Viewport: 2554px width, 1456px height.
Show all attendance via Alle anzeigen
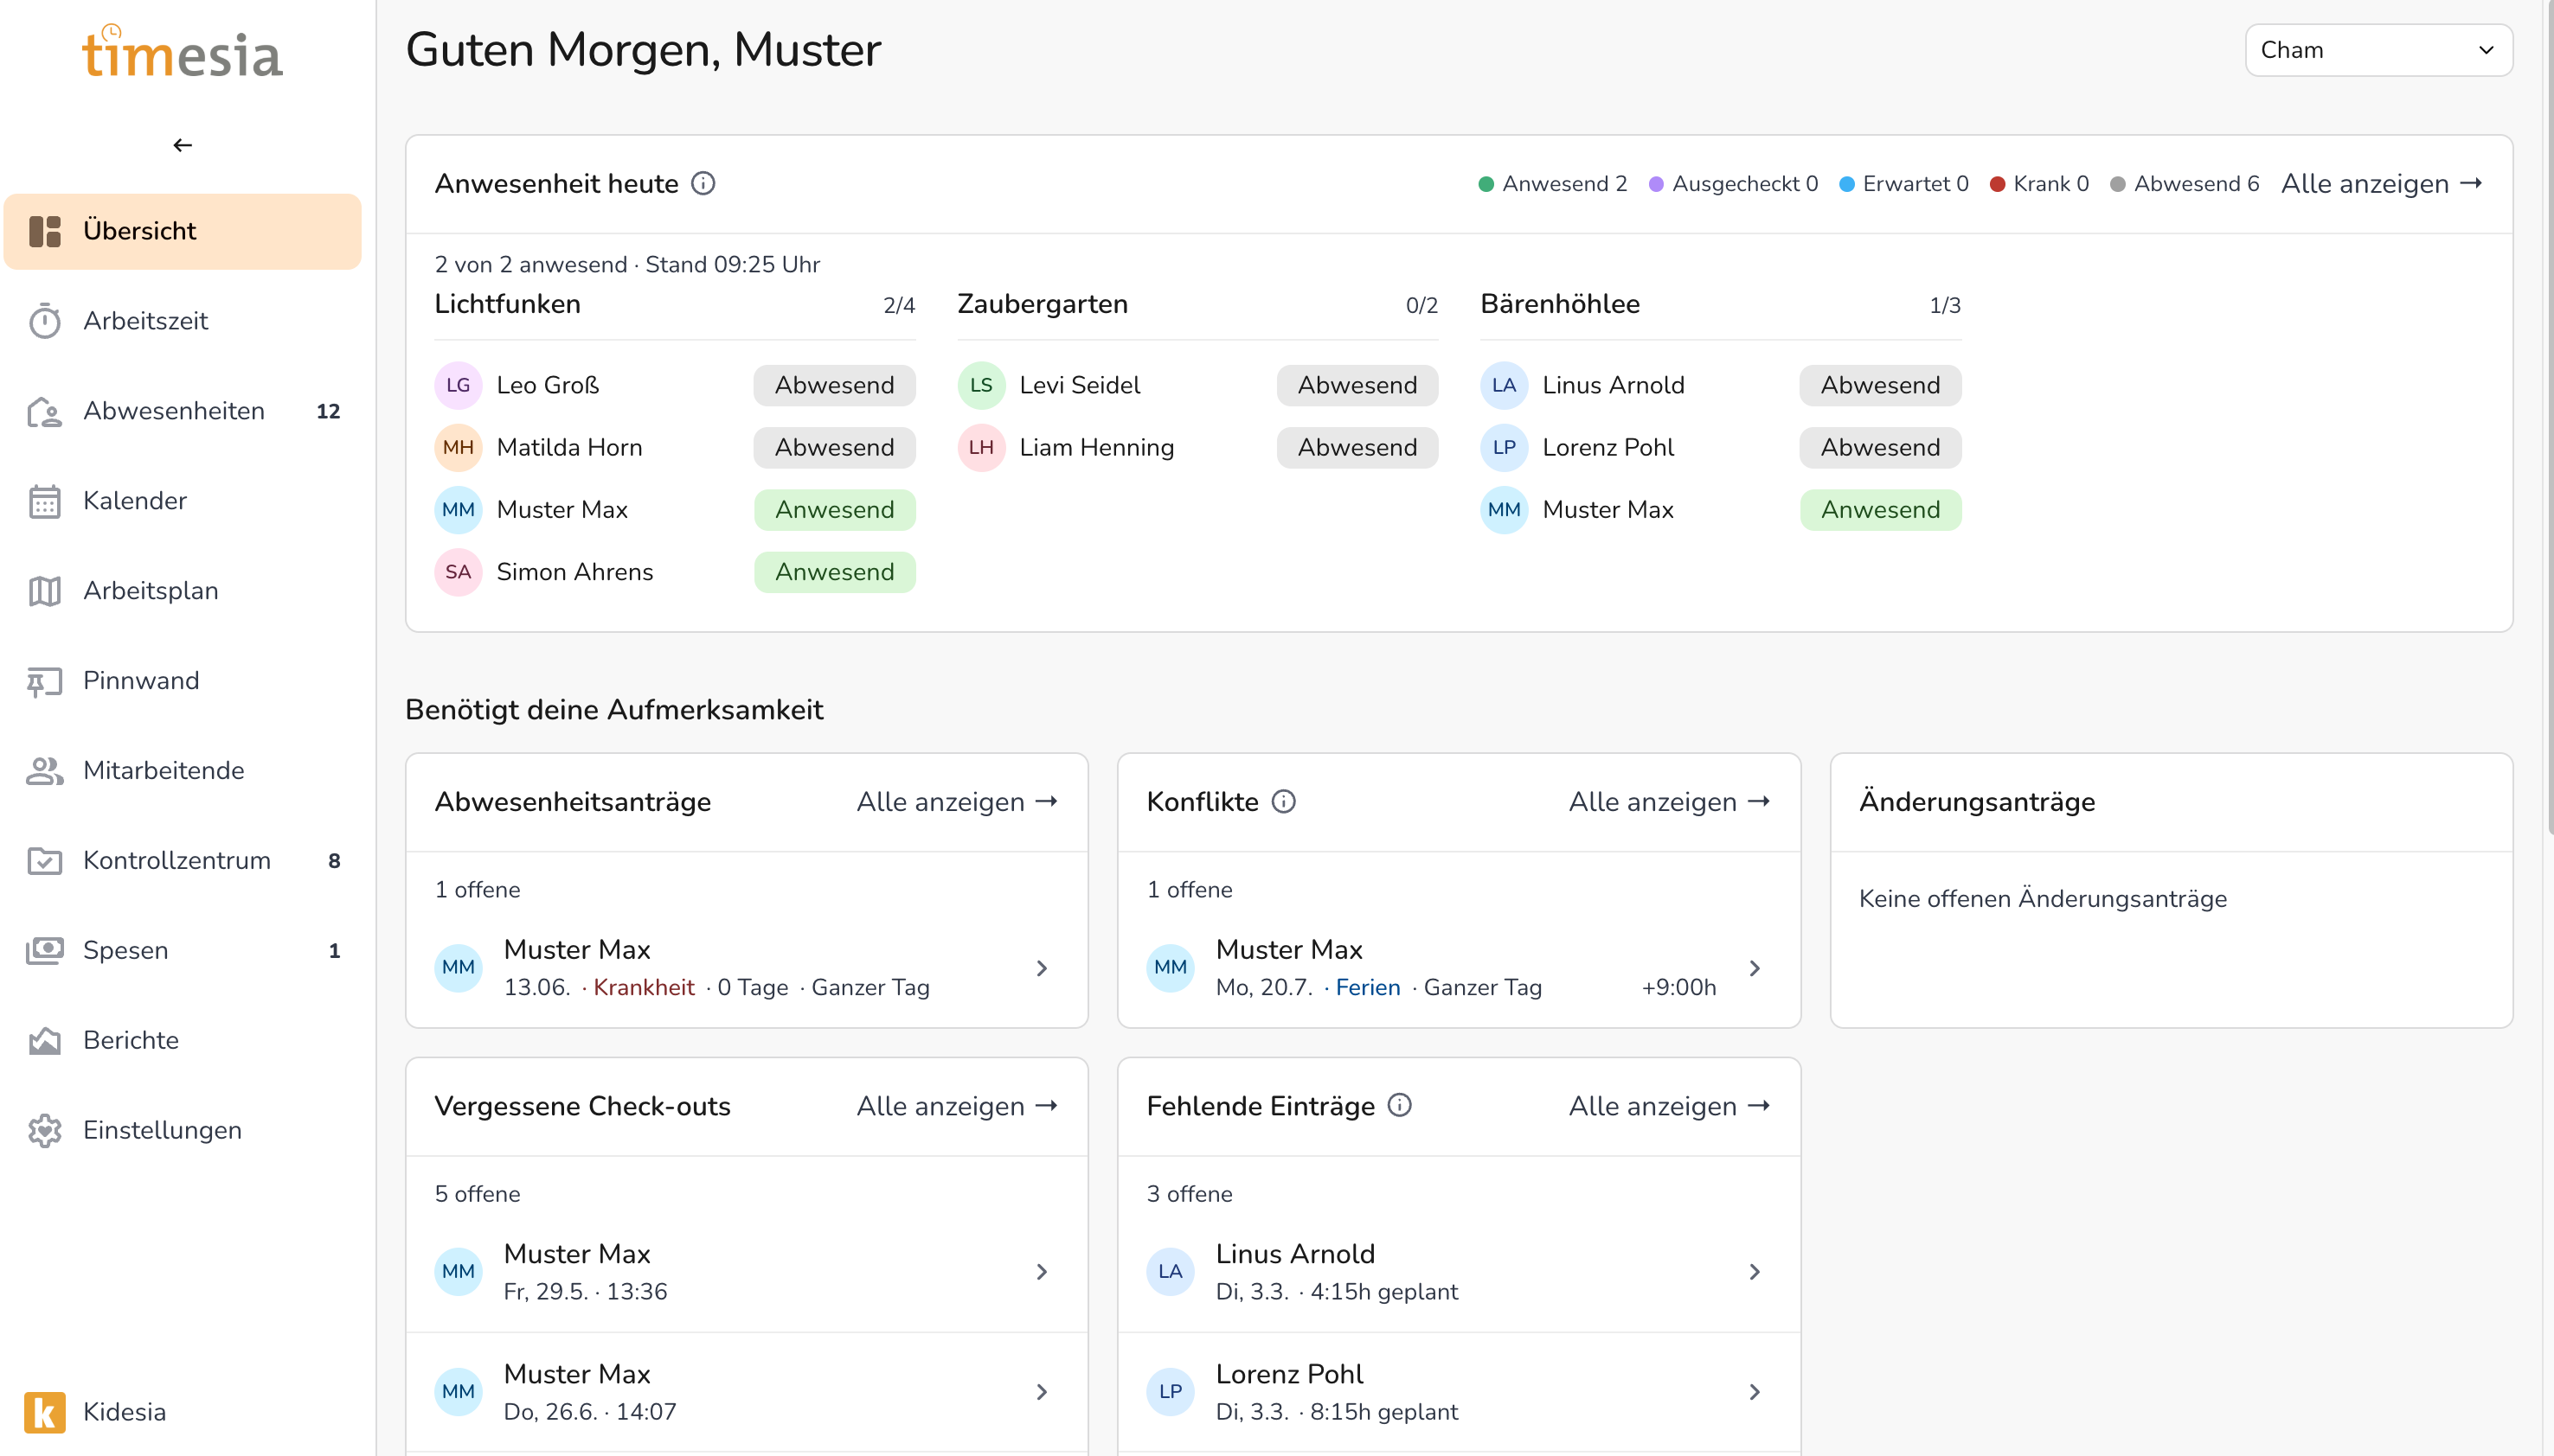[2382, 183]
